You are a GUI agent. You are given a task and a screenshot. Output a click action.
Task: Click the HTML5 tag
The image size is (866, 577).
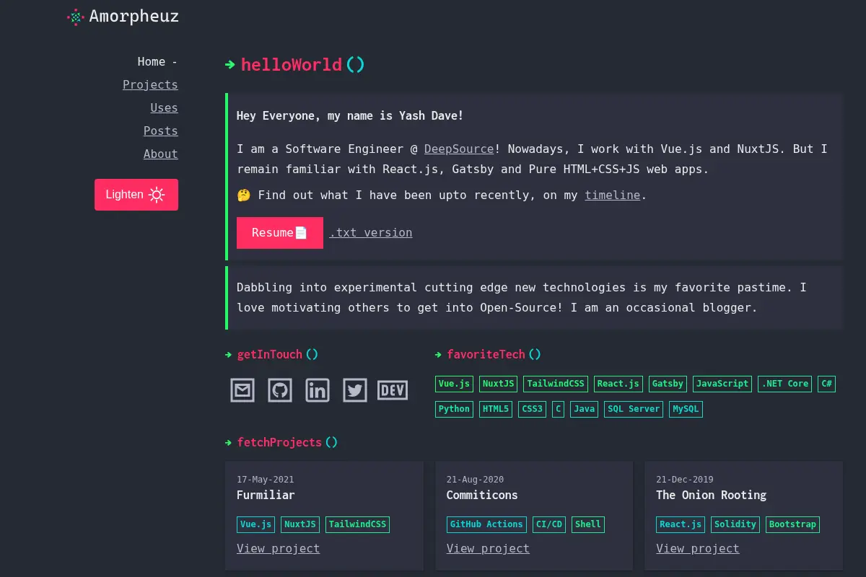click(496, 409)
